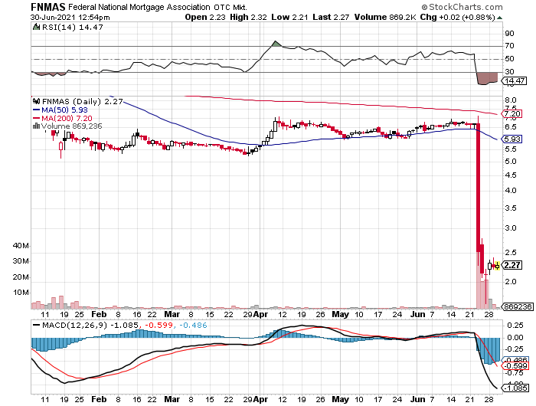536x406 pixels.
Task: Click the 30-Jun-2021 12:54pm timestamp
Action: pos(70,18)
